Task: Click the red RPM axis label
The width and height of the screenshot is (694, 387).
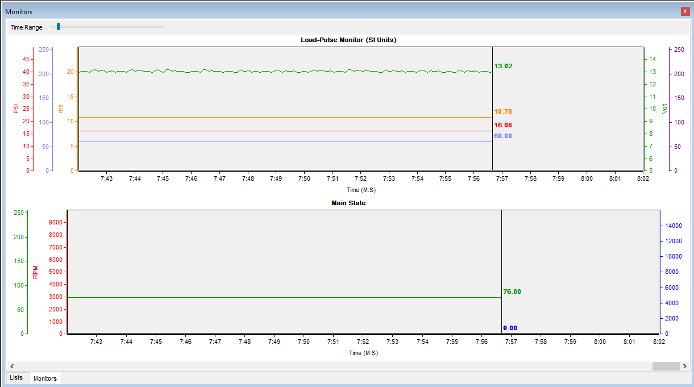Action: click(x=36, y=273)
